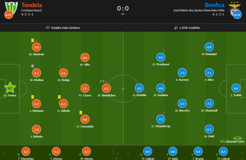
Task: Click the Estádio João Cardoso venue name
Action: click(65, 28)
